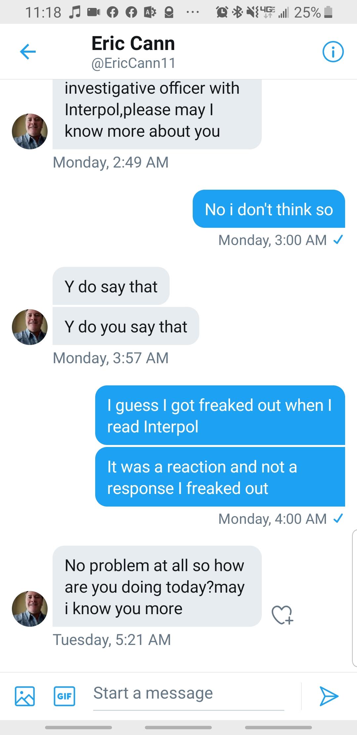Viewport: 357px width, 735px height.
Task: Tap the alarm icon in status bar
Action: click(222, 12)
